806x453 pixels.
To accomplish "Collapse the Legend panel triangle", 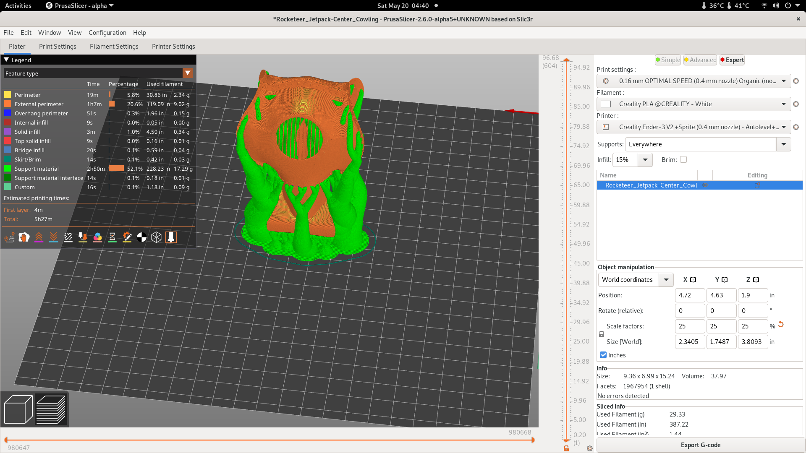I will click(6, 60).
